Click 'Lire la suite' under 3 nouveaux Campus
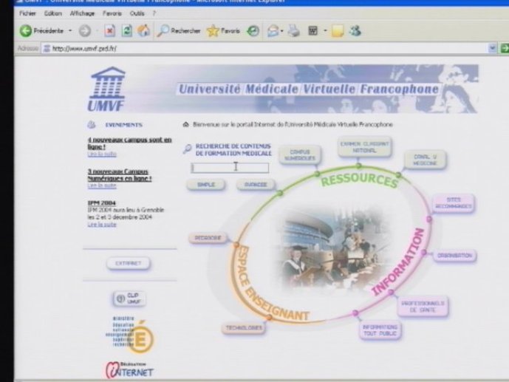Image resolution: width=509 pixels, height=382 pixels. (x=102, y=185)
